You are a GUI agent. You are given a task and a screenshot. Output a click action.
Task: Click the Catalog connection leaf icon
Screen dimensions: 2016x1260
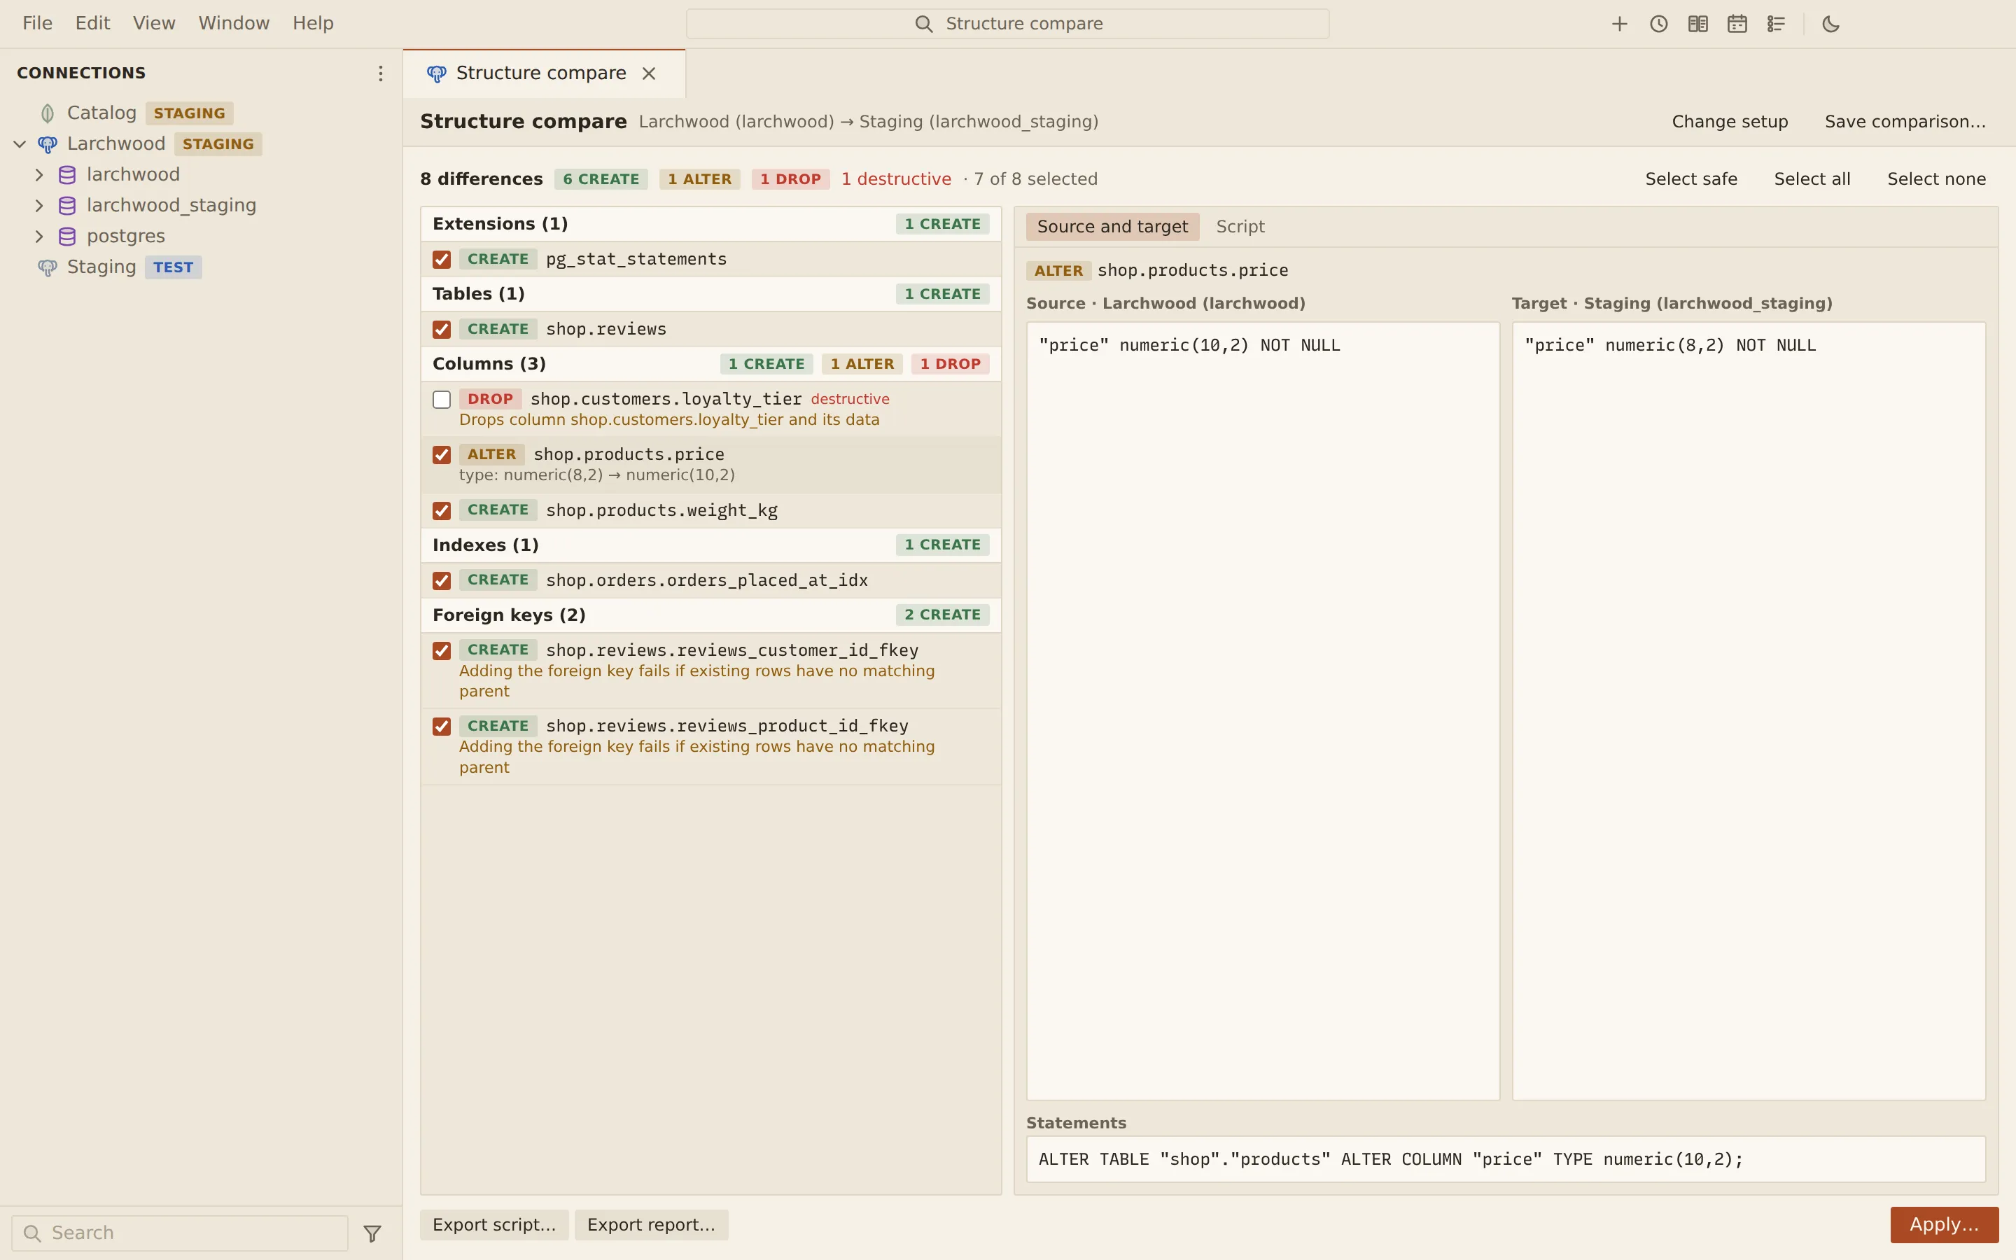[x=48, y=113]
